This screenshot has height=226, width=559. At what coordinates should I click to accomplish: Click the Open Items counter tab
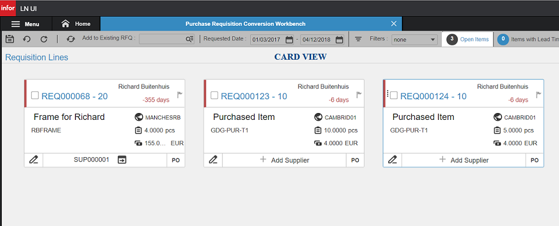[468, 39]
